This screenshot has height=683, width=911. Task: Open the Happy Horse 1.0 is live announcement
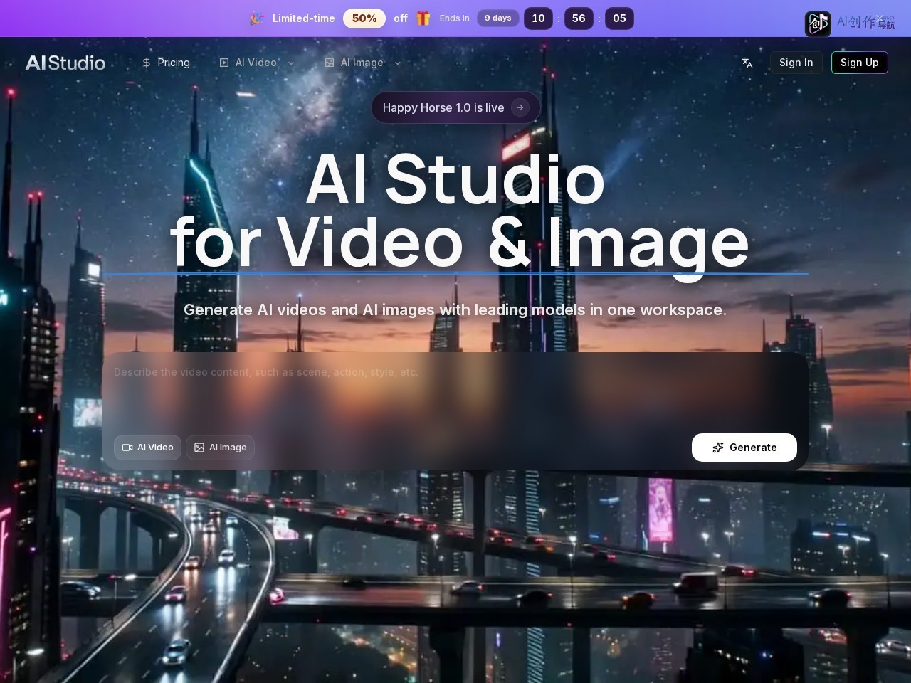[455, 107]
